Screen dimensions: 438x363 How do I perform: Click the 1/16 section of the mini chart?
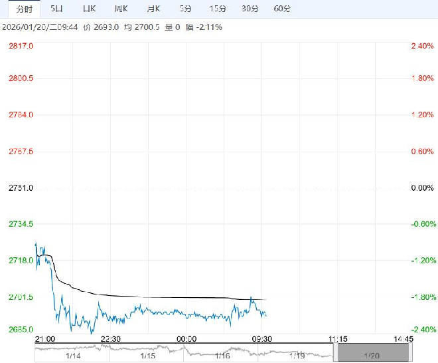222,355
